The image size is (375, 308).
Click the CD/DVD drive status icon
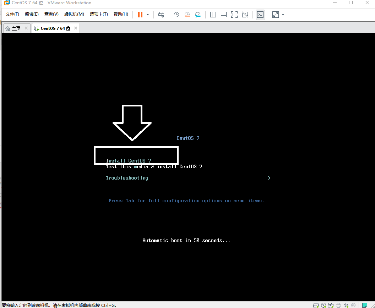(324, 305)
